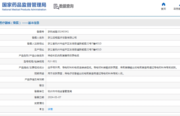Open the 详情 link in 注 row
The width and height of the screenshot is (180, 116).
(x=50, y=109)
